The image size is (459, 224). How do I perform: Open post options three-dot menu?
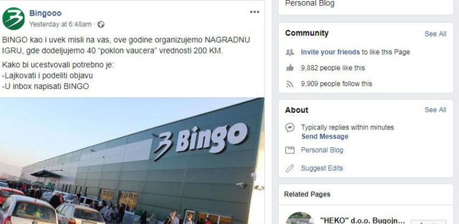pyautogui.click(x=254, y=12)
